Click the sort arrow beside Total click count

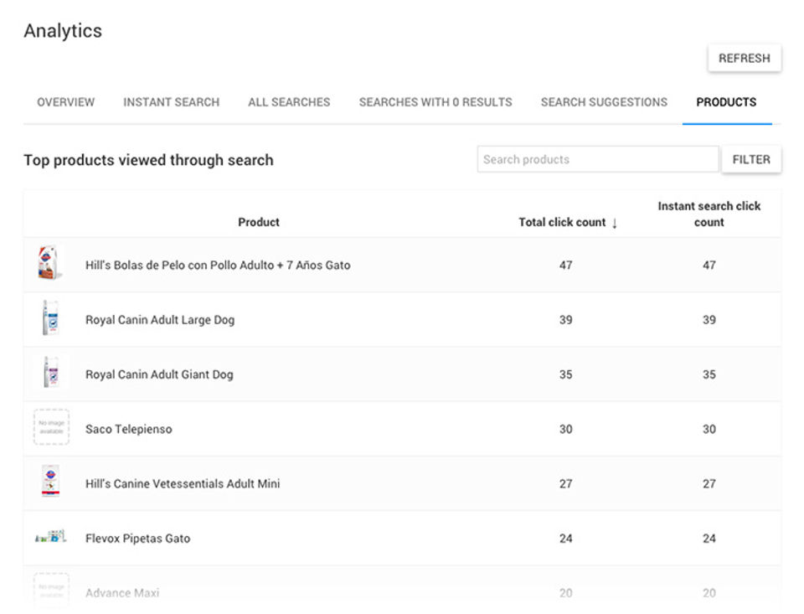point(615,223)
